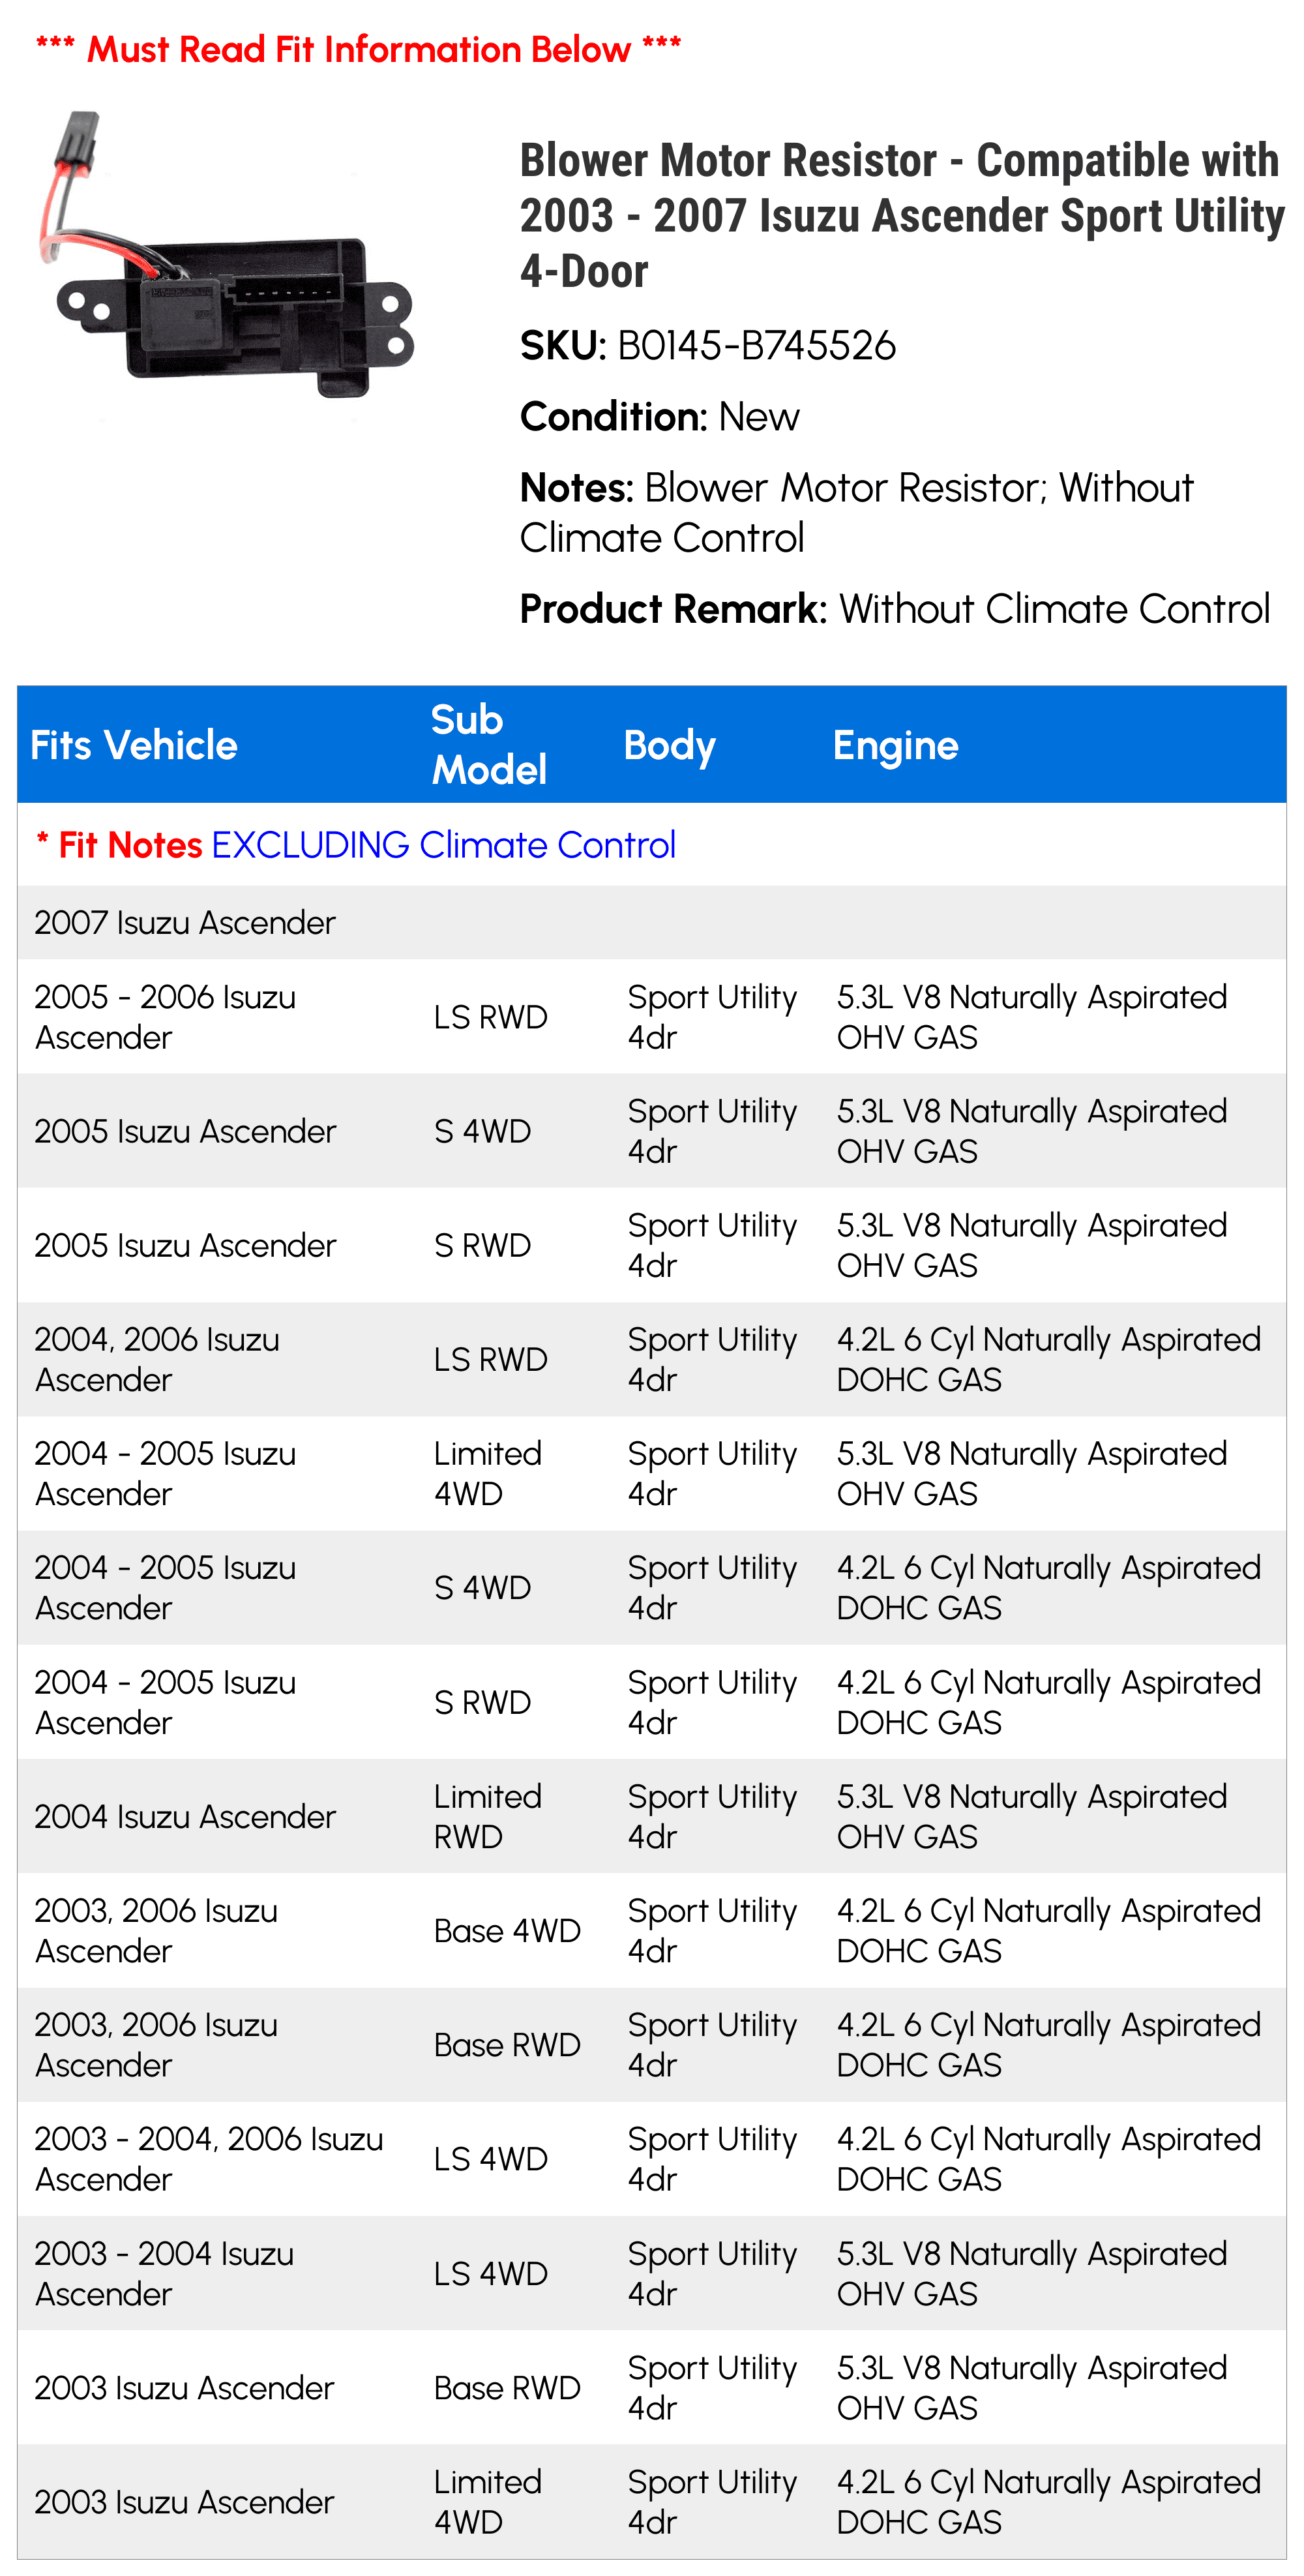Select the 2005 Isuzu Ascender S 4WD row
The height and width of the screenshot is (2576, 1304).
point(652,1131)
